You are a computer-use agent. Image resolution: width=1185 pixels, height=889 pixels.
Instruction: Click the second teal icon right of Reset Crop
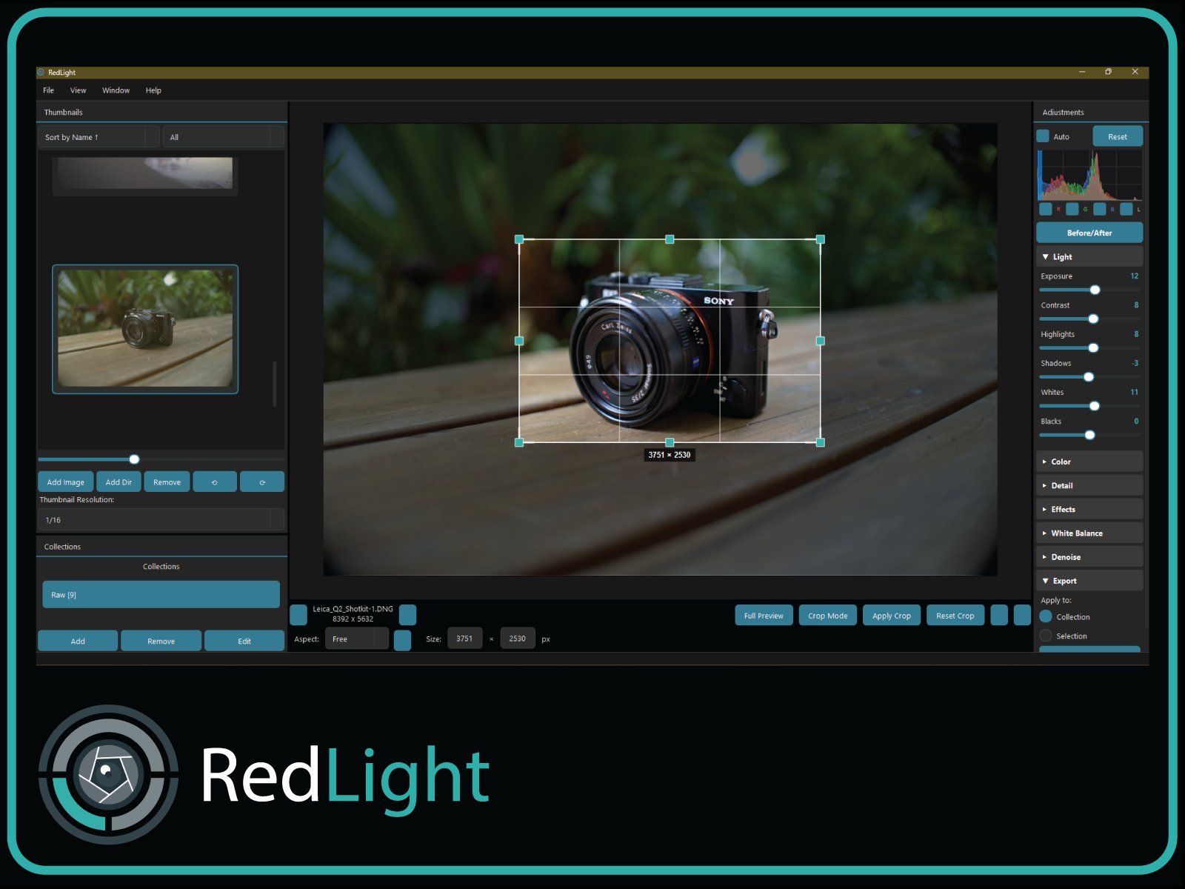coord(1023,615)
